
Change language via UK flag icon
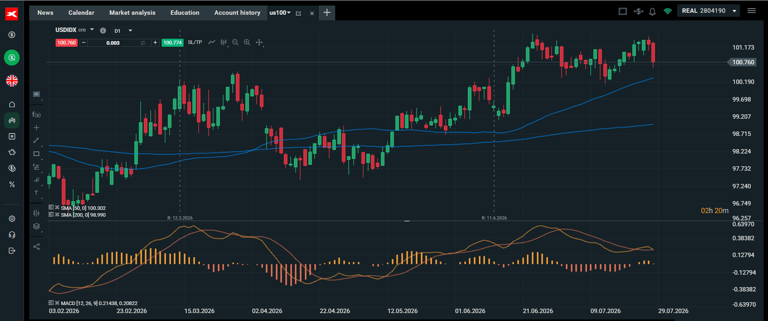(x=12, y=81)
